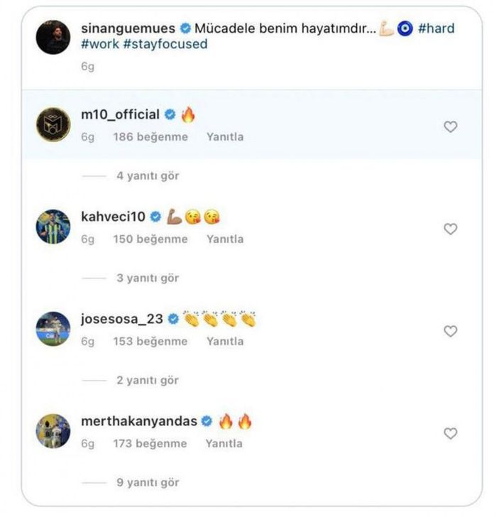The width and height of the screenshot is (499, 517).
Task: Show 3 replies under kahveci10 comment
Action: click(x=148, y=278)
